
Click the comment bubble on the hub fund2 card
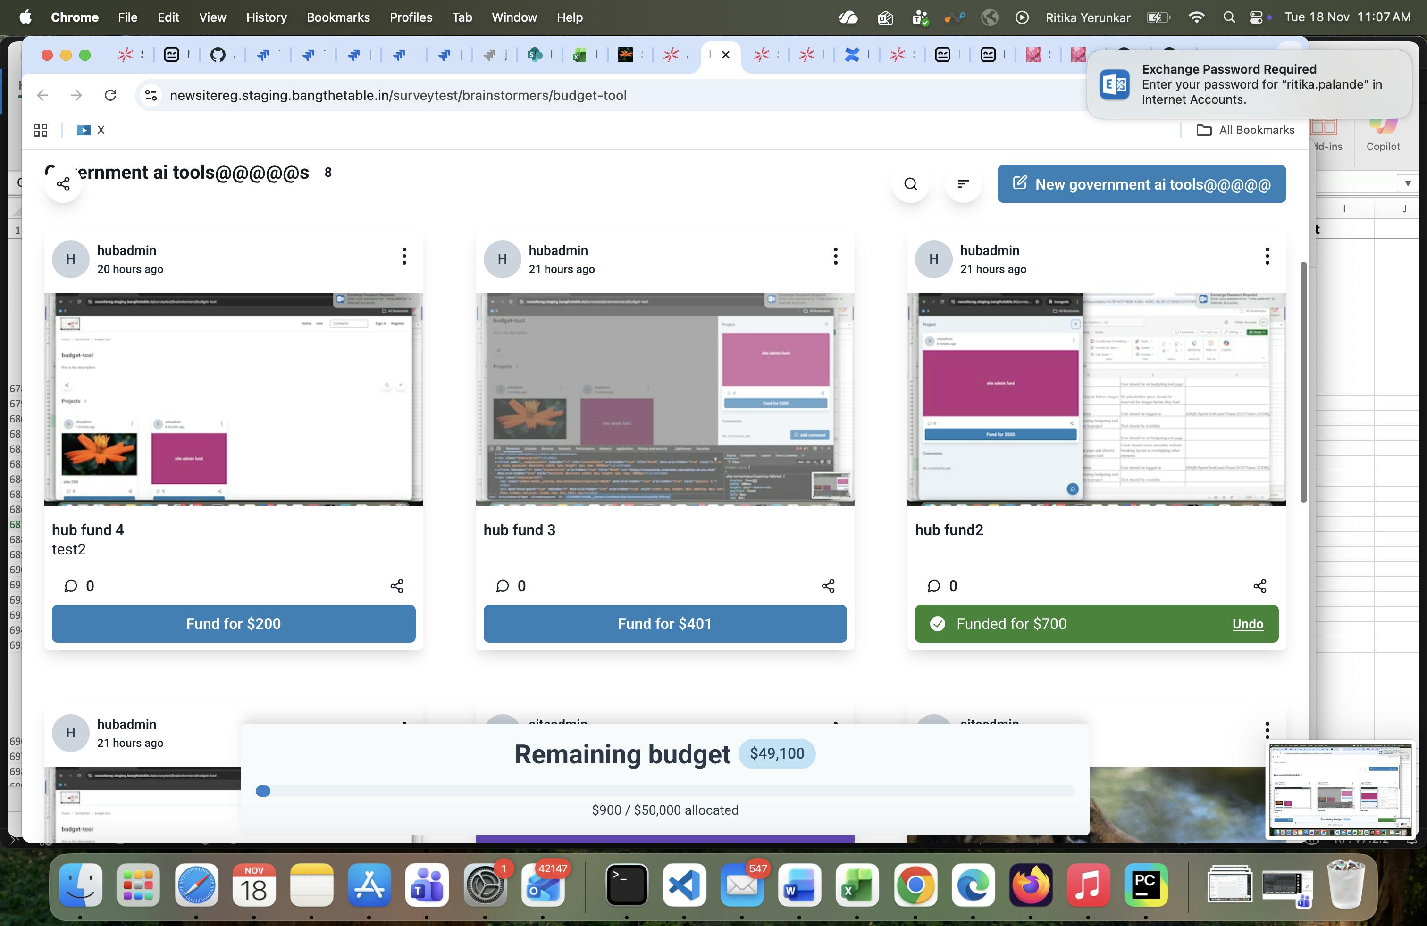tap(933, 587)
